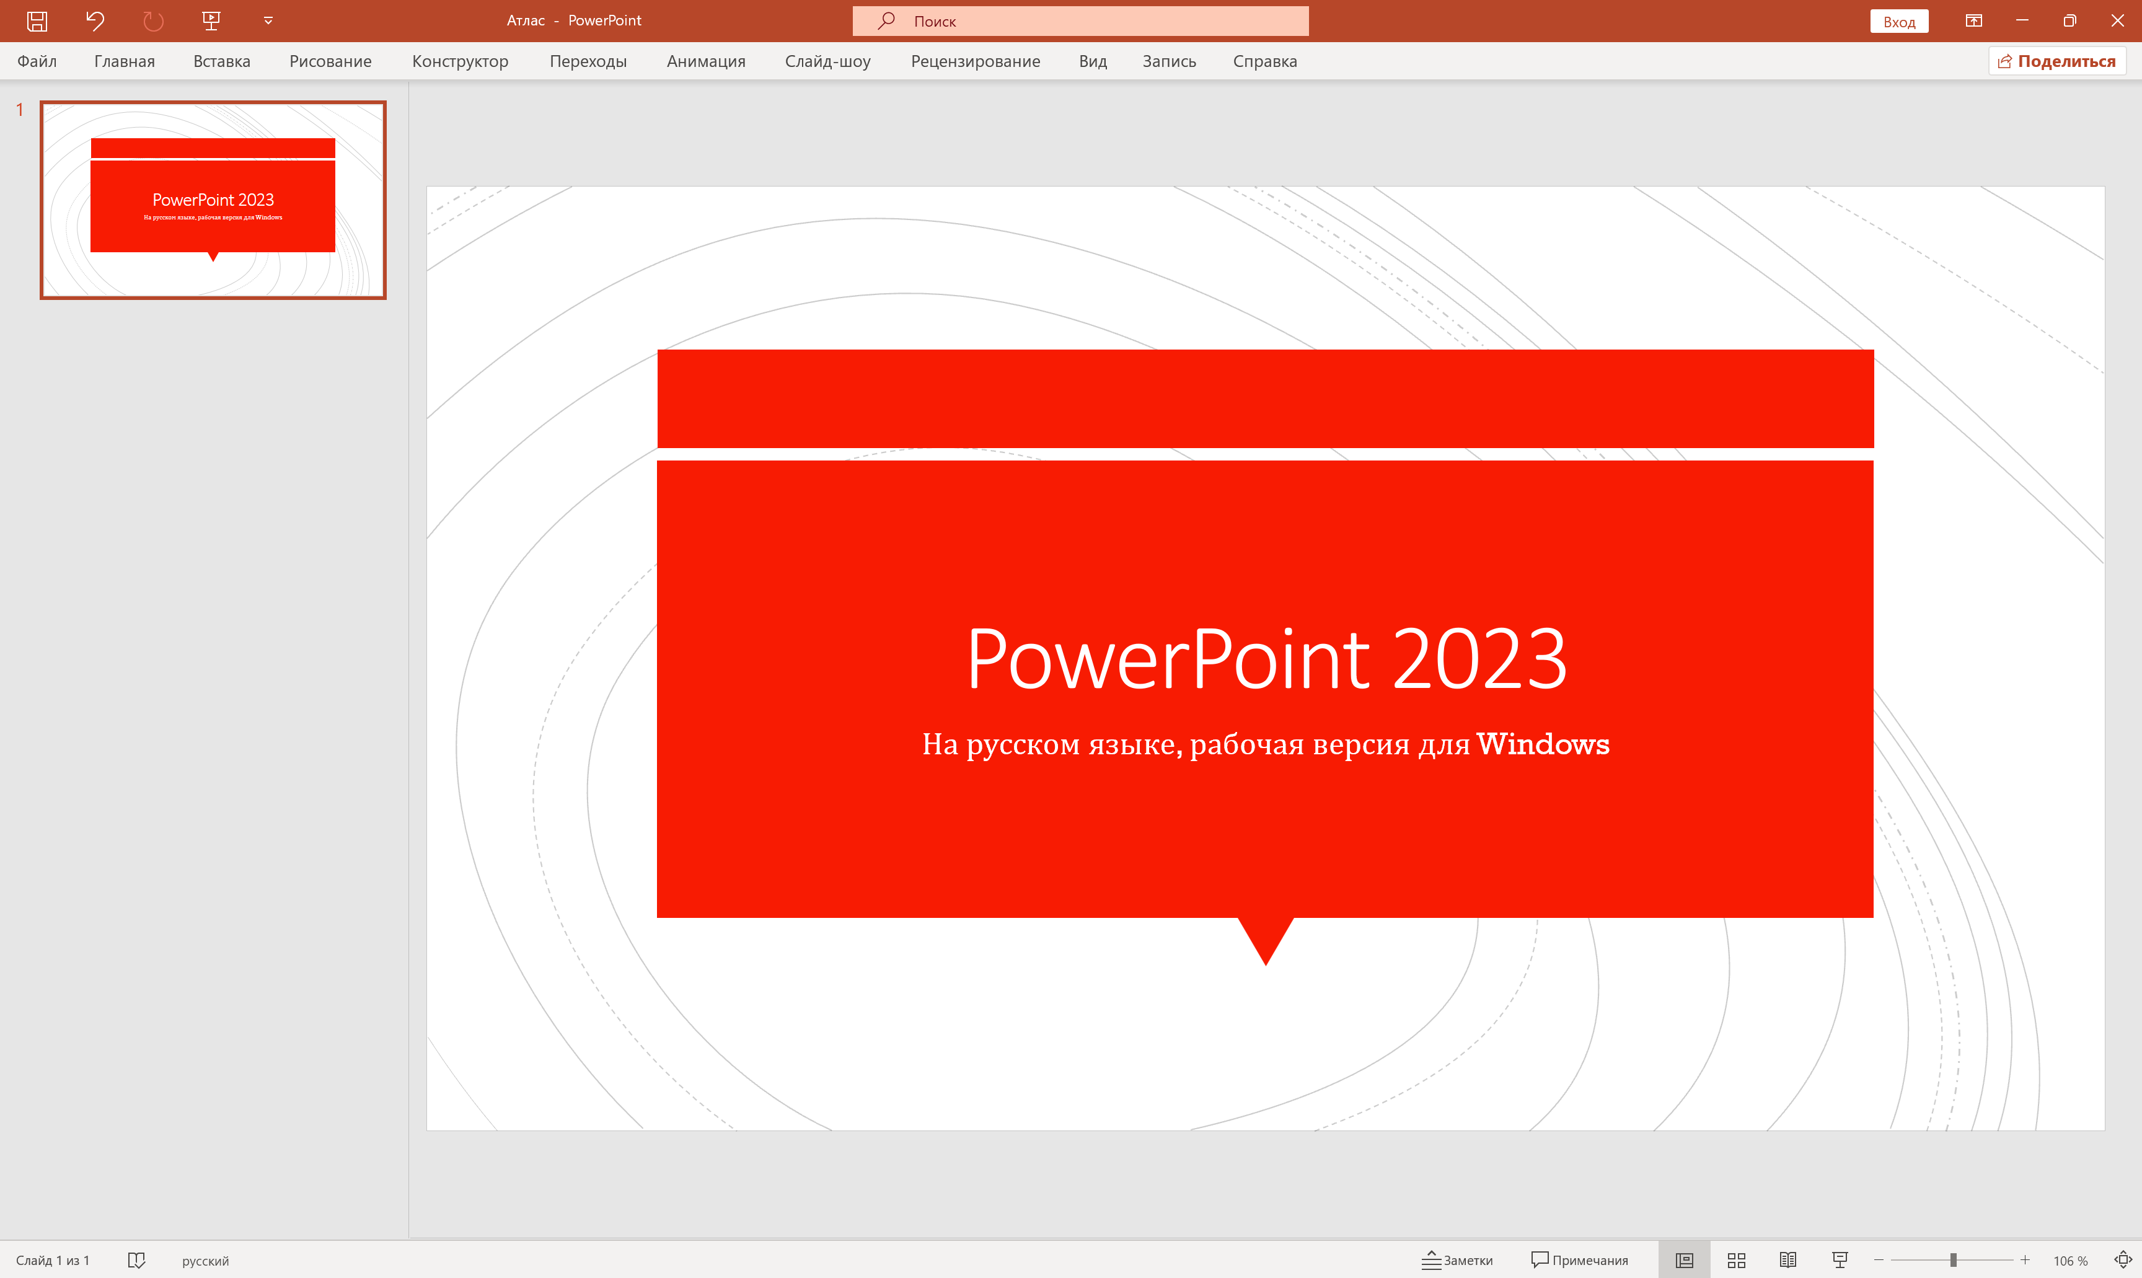The width and height of the screenshot is (2142, 1278).
Task: Open the Файл menu
Action: pyautogui.click(x=37, y=61)
